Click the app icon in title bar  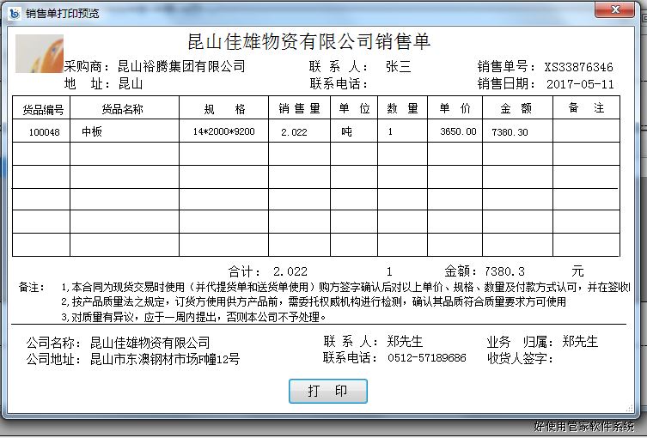pyautogui.click(x=14, y=13)
